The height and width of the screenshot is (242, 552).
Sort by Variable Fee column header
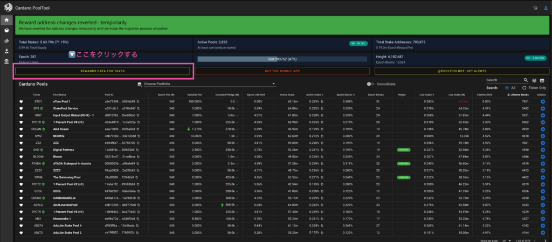[194, 95]
